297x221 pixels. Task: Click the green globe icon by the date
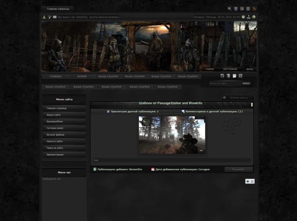click(254, 17)
